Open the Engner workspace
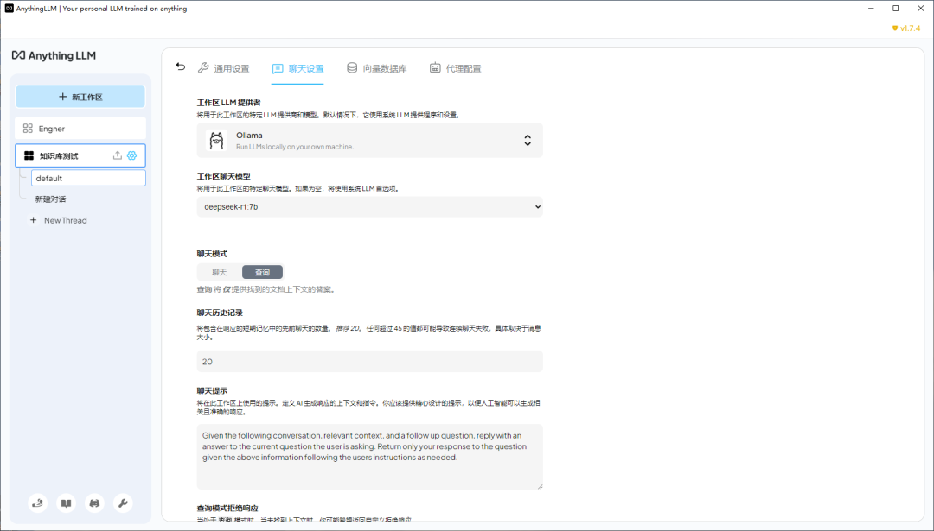Image resolution: width=934 pixels, height=531 pixels. click(80, 129)
